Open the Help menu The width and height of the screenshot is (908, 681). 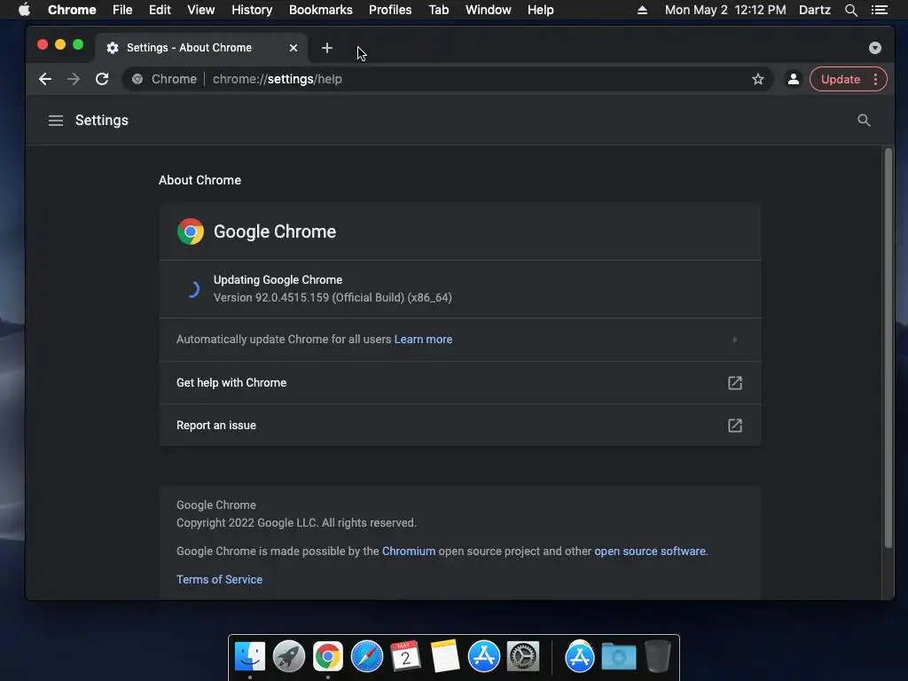pyautogui.click(x=540, y=10)
